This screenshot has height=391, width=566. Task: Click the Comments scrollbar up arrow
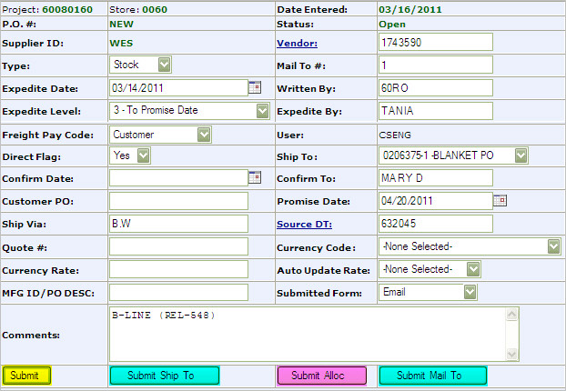(x=511, y=315)
